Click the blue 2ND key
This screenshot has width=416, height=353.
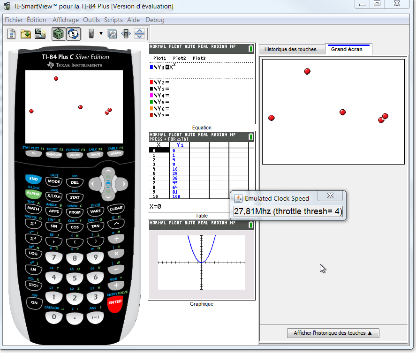tap(33, 179)
